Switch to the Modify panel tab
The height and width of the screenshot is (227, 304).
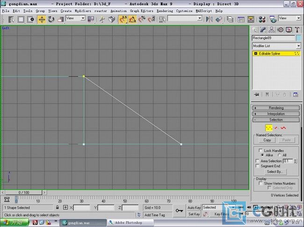tap(263, 30)
